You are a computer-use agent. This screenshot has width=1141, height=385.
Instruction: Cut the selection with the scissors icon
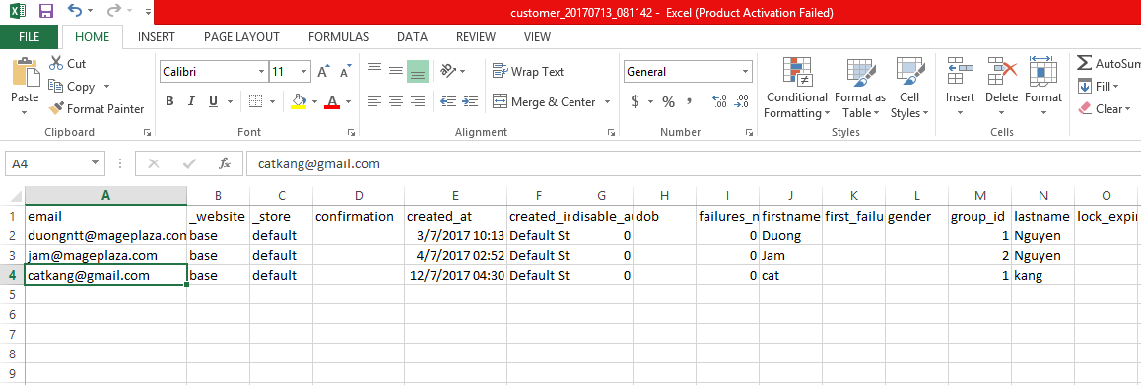[56, 64]
